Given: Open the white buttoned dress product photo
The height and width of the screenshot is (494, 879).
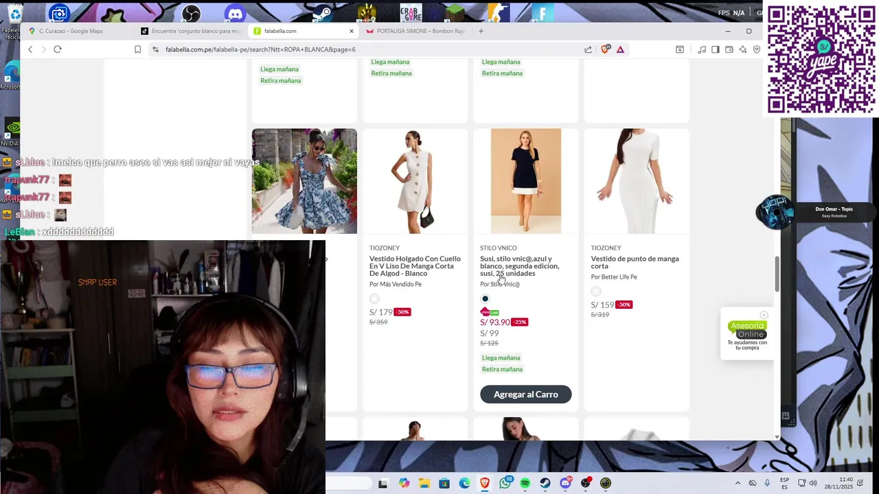Looking at the screenshot, I should (415, 181).
